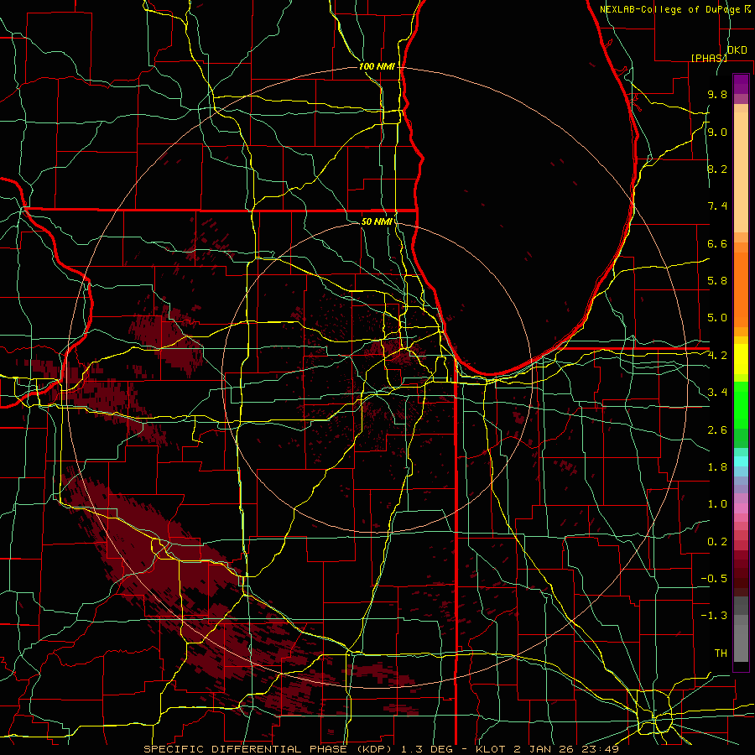Click the pink band near the 1.0 value
Image resolution: width=755 pixels, height=755 pixels.
tap(741, 508)
